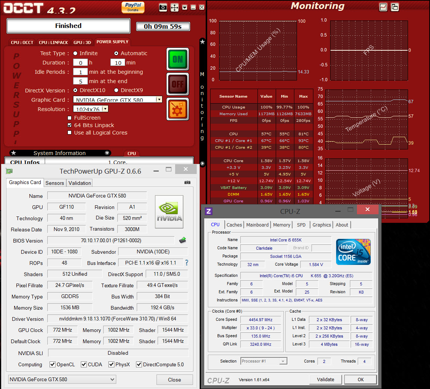This screenshot has width=430, height=389.
Task: Click the star icon beside Monitoring strip
Action: point(202,42)
